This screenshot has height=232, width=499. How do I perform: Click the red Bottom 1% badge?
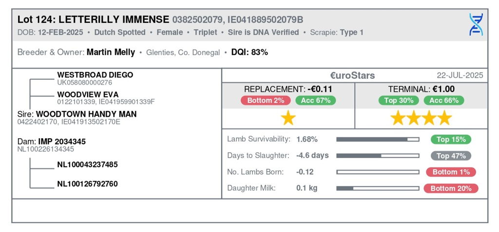[x=451, y=172]
